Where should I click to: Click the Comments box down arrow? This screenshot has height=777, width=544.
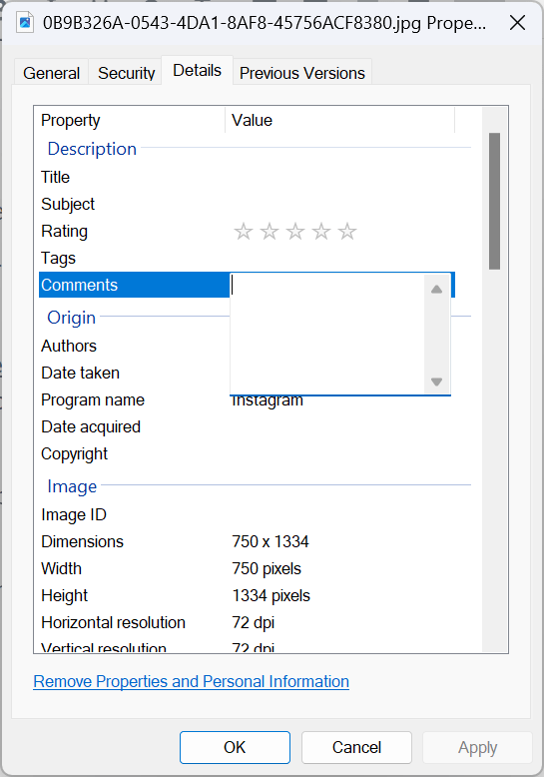(x=436, y=382)
